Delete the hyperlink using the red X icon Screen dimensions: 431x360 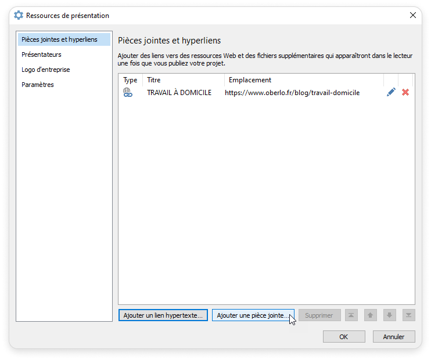coord(405,92)
